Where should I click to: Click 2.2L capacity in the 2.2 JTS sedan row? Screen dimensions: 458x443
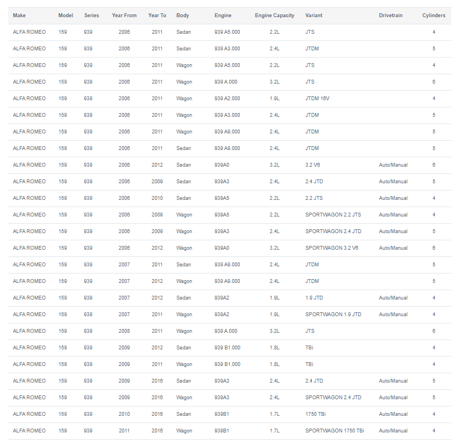coord(275,198)
